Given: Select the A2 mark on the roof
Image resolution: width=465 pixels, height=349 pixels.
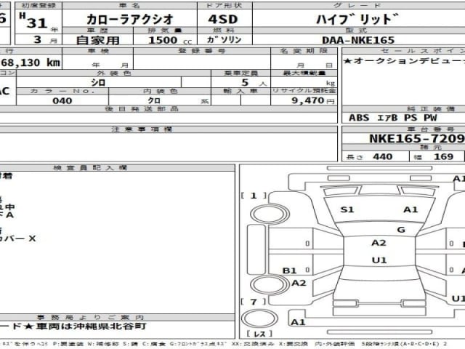Looking at the screenshot, I should tap(379, 243).
